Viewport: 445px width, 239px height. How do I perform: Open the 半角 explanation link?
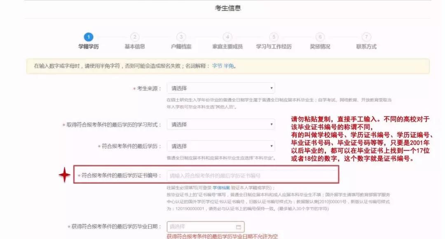pos(229,66)
